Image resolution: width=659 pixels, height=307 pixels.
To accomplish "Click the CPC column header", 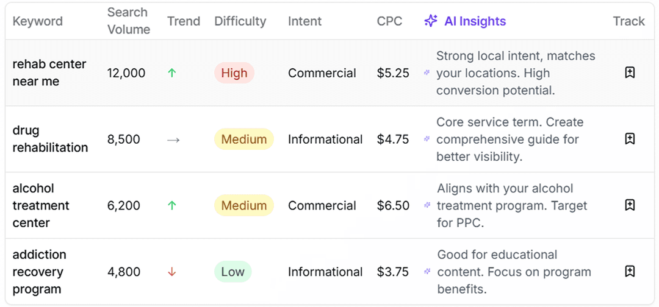I will 389,21.
